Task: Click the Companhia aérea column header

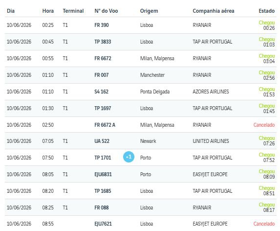Action: [x=214, y=11]
